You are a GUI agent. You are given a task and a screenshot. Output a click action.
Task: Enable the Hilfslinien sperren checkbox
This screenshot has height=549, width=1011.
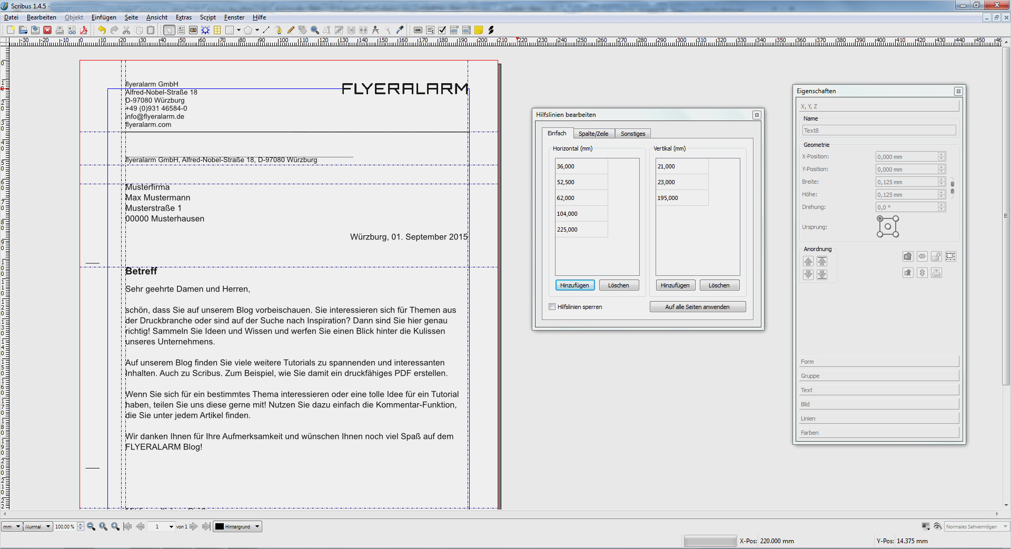tap(552, 307)
